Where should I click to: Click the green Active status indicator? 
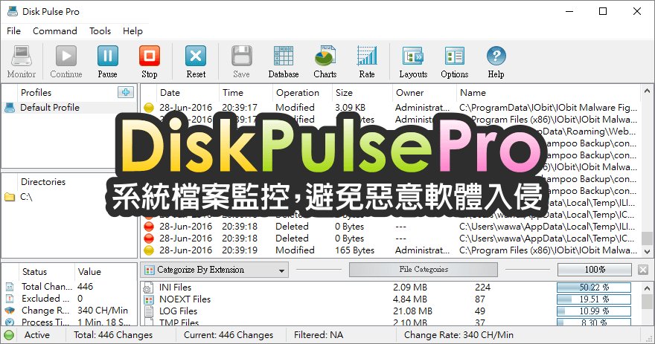coord(8,335)
